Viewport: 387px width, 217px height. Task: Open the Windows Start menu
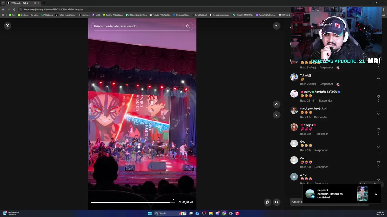[x=150, y=213]
